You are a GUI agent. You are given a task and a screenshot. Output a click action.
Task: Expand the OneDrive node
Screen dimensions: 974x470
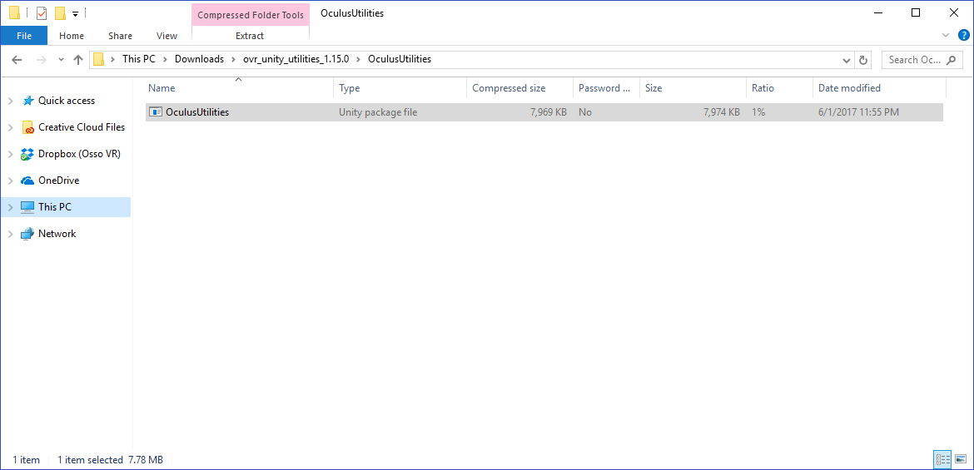11,181
